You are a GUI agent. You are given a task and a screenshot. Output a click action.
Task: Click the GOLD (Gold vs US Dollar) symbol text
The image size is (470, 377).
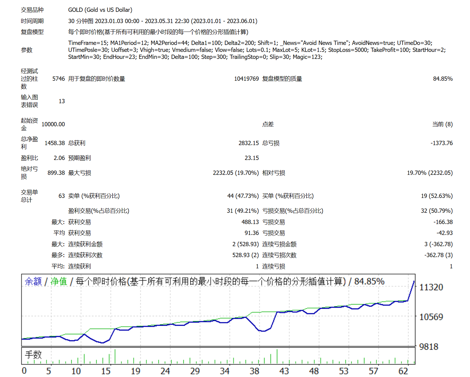100,10
